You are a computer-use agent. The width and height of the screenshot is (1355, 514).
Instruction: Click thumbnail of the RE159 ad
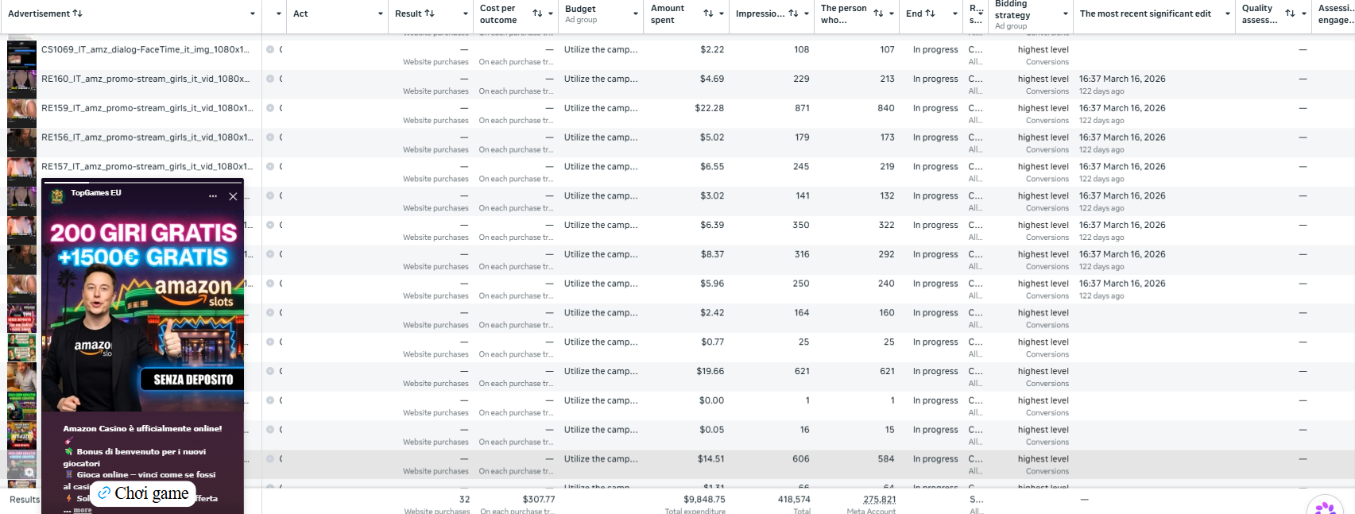[x=21, y=114]
